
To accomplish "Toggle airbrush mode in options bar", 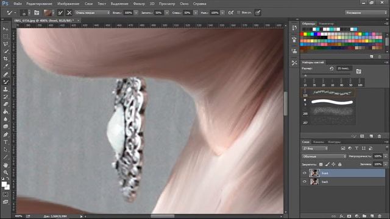I will point(231,13).
